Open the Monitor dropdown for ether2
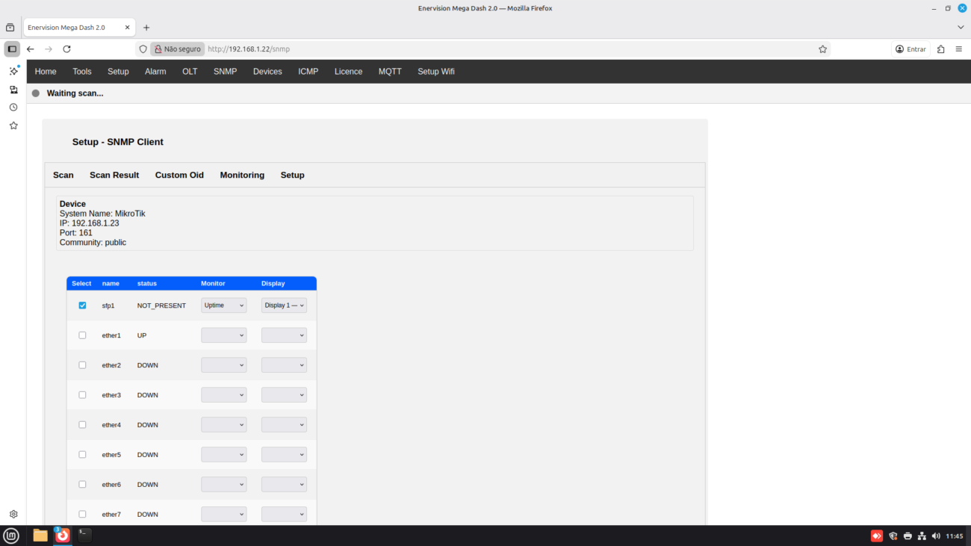Screen dimensions: 971x546 coord(223,365)
